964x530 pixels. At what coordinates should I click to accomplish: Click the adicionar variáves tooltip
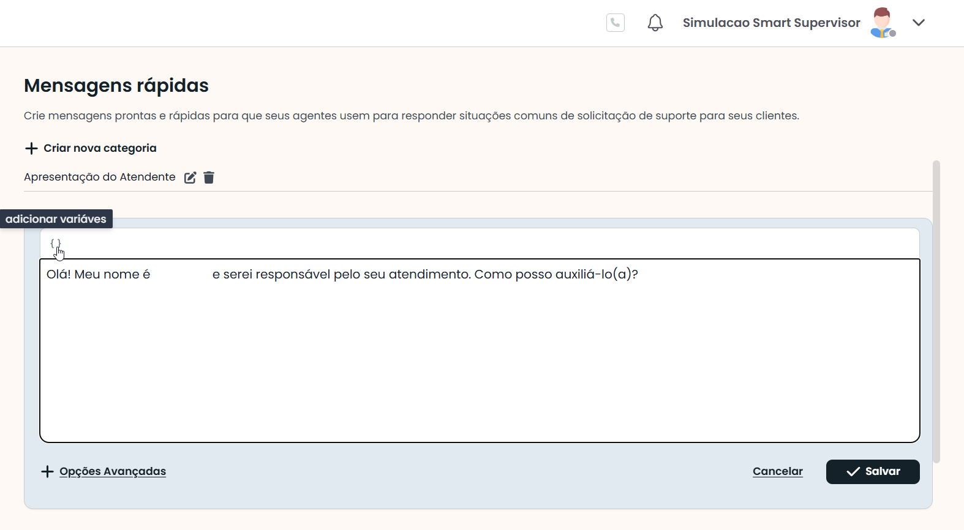pyautogui.click(x=56, y=219)
